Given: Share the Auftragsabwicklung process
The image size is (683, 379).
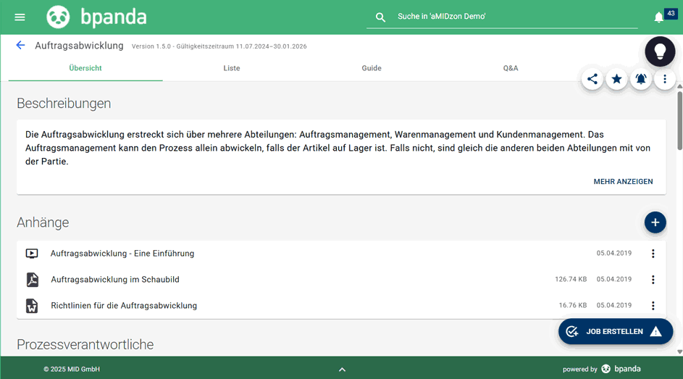Looking at the screenshot, I should point(592,79).
